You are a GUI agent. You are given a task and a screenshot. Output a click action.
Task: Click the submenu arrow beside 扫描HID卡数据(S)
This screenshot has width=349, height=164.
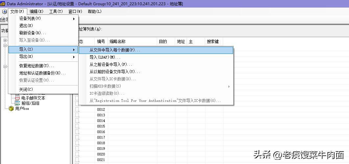coord(229,86)
